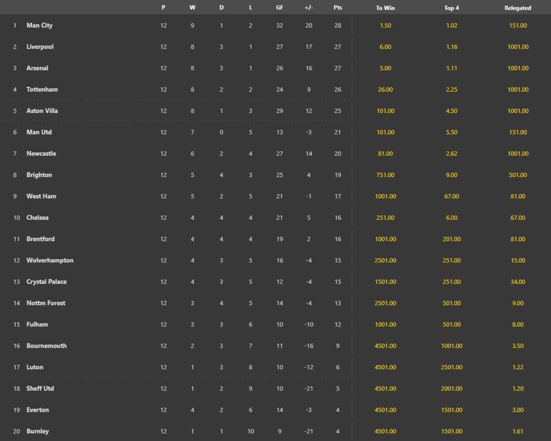Click West Ham Relegated odds 81.00
Viewport: 551px width, 441px height.
(x=518, y=196)
